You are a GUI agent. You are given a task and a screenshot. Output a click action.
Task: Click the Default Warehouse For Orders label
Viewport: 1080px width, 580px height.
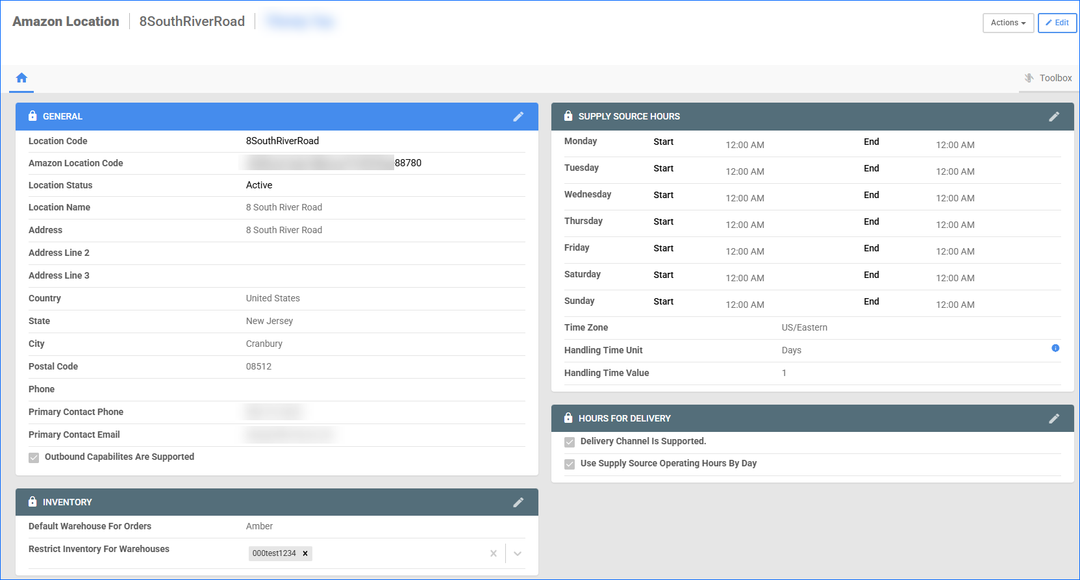pos(90,526)
